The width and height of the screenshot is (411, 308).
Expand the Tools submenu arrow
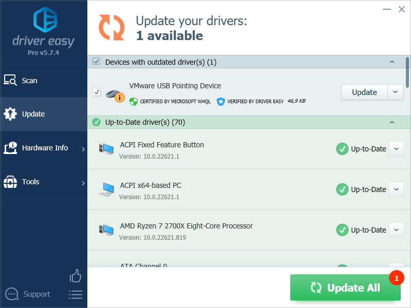[x=83, y=183]
